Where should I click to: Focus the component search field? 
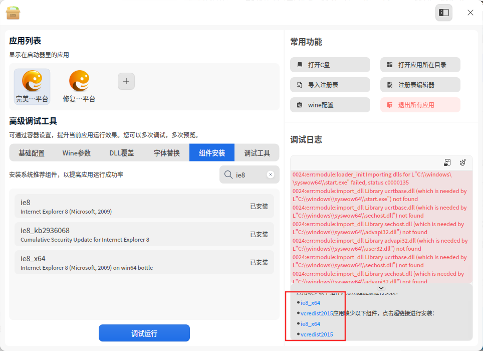pos(250,174)
